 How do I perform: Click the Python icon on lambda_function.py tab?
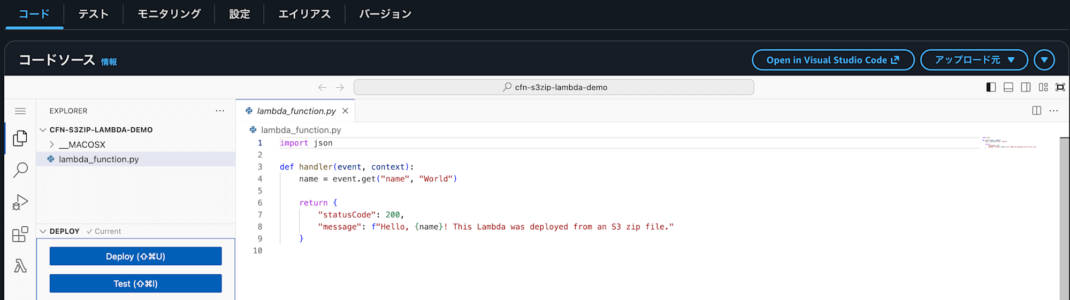(x=249, y=111)
